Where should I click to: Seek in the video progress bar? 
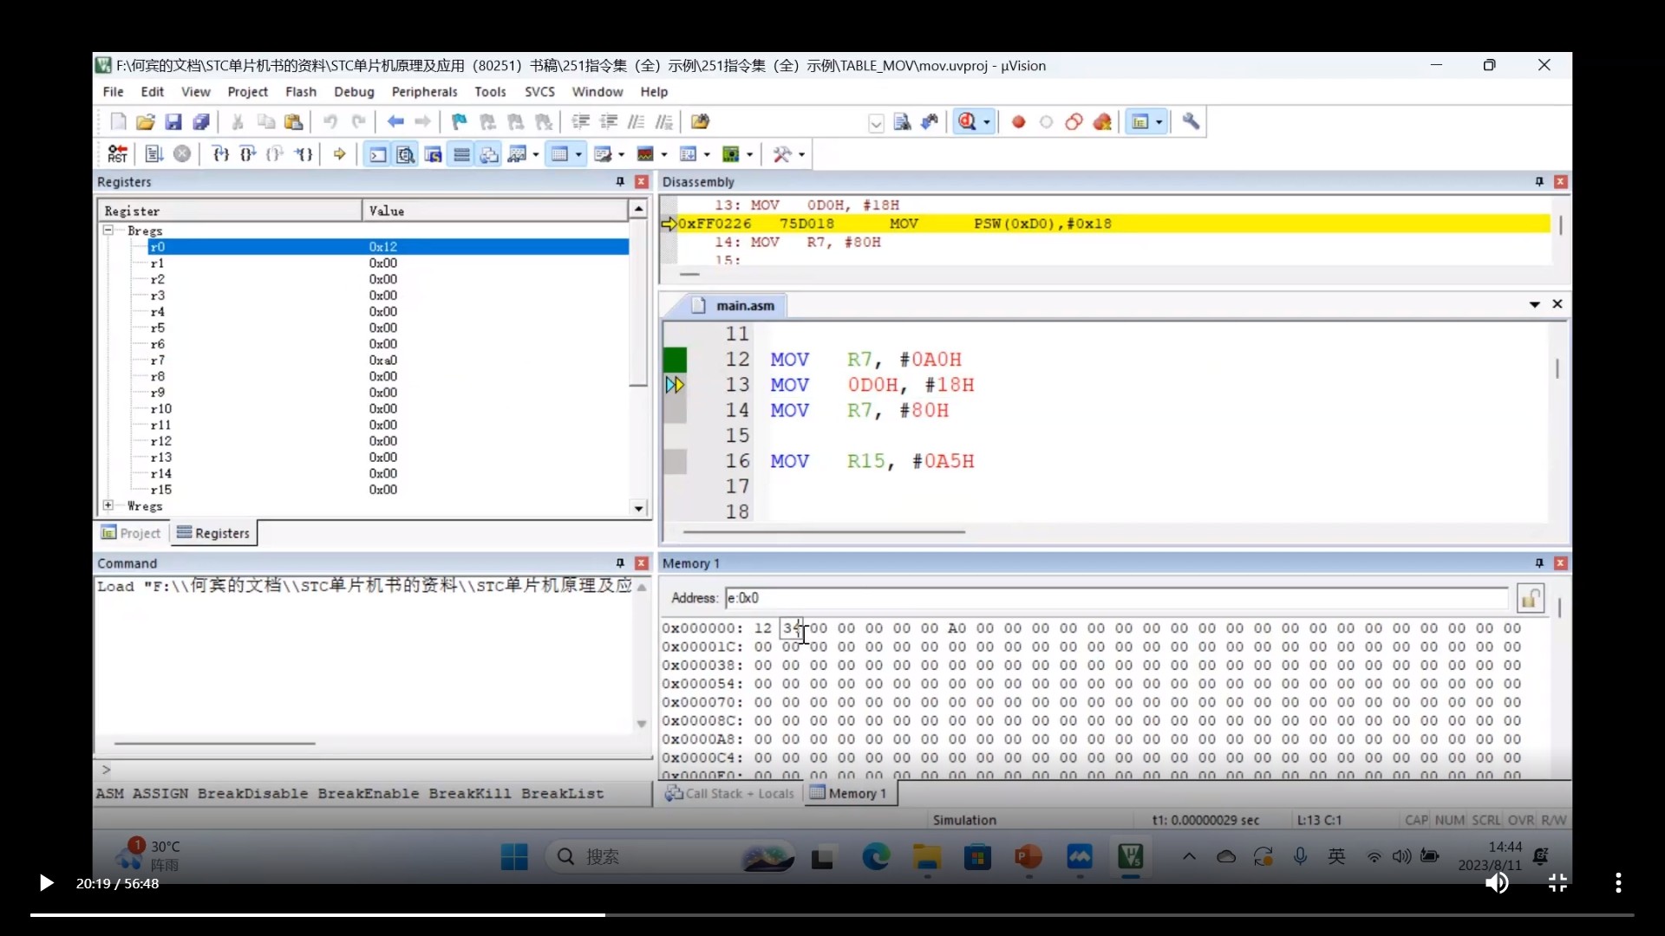pos(832,914)
